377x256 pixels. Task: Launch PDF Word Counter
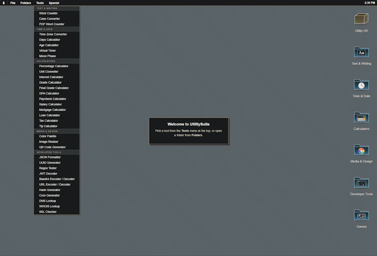57,24
